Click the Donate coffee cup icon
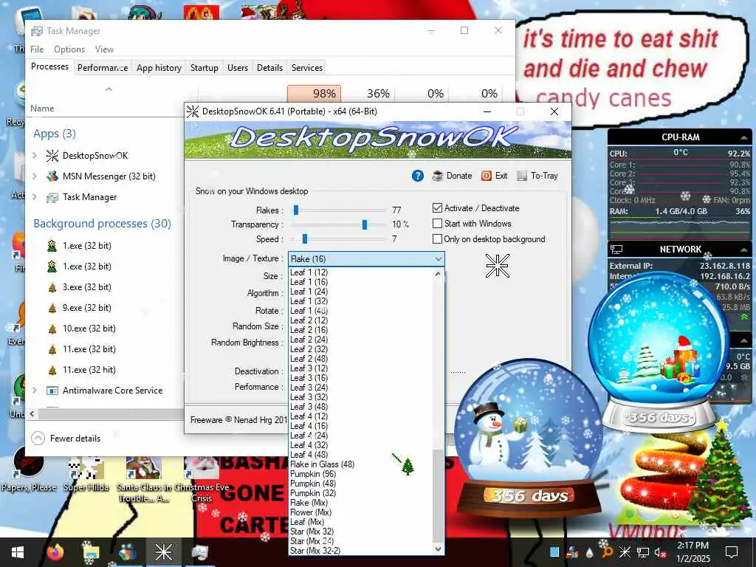The height and width of the screenshot is (567, 756). click(437, 176)
